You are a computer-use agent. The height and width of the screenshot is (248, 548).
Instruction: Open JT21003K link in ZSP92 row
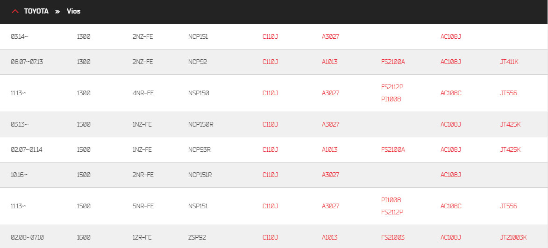(x=513, y=238)
